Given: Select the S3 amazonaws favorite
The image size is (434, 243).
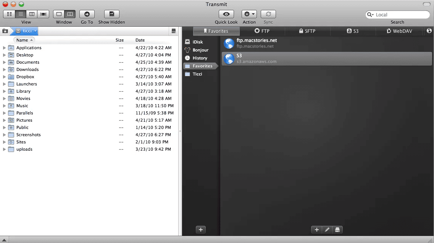Looking at the screenshot, I should click(327, 59).
